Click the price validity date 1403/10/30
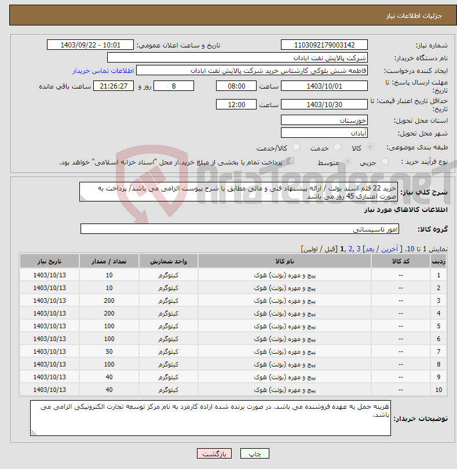This screenshot has width=457, height=469. click(x=324, y=104)
